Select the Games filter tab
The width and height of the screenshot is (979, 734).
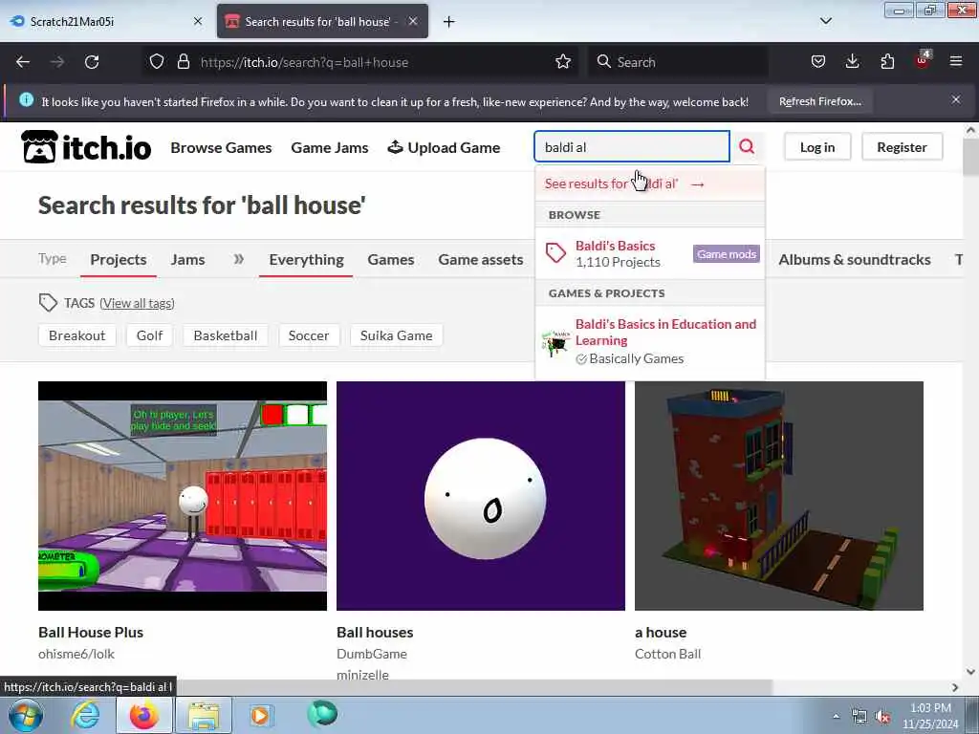click(391, 260)
